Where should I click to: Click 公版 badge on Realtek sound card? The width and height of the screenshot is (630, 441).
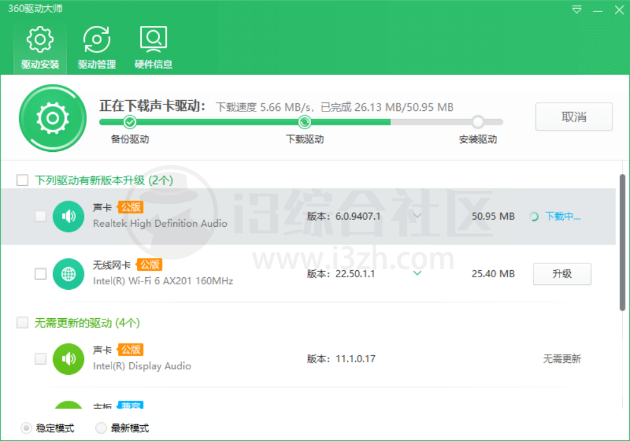coord(130,207)
